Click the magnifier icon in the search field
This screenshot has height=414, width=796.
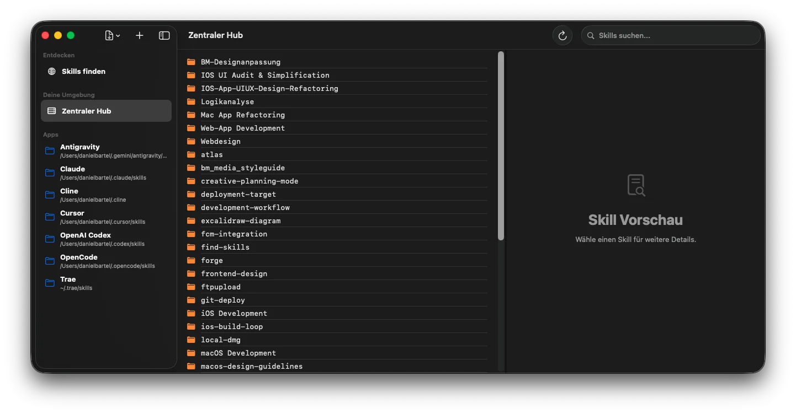pos(590,35)
